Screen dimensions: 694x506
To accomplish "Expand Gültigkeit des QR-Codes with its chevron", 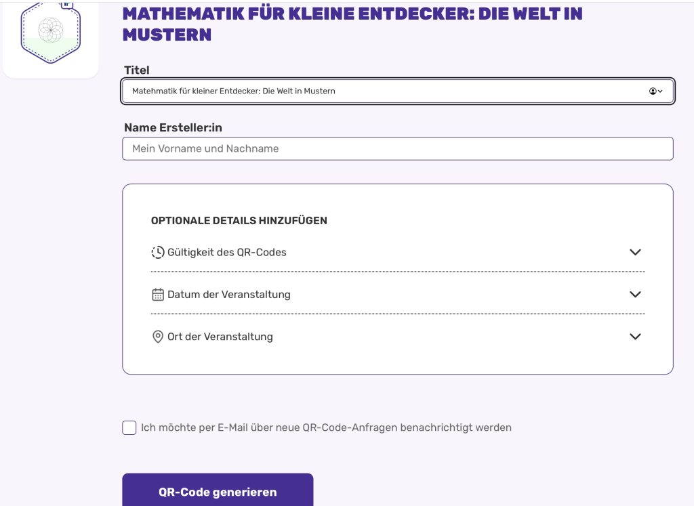I will tap(635, 252).
